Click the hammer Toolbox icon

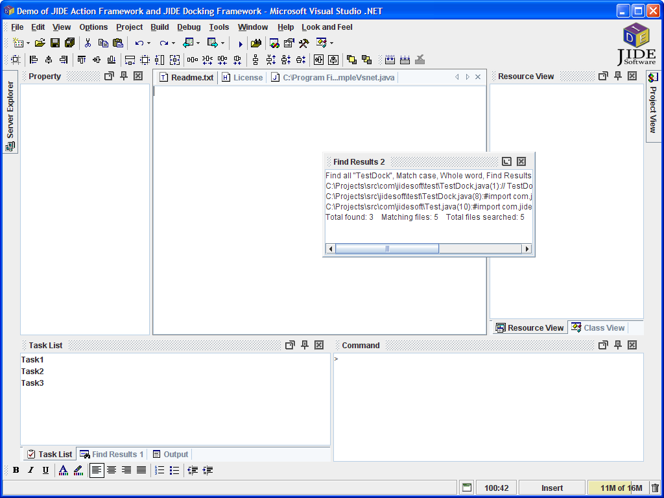coord(303,43)
